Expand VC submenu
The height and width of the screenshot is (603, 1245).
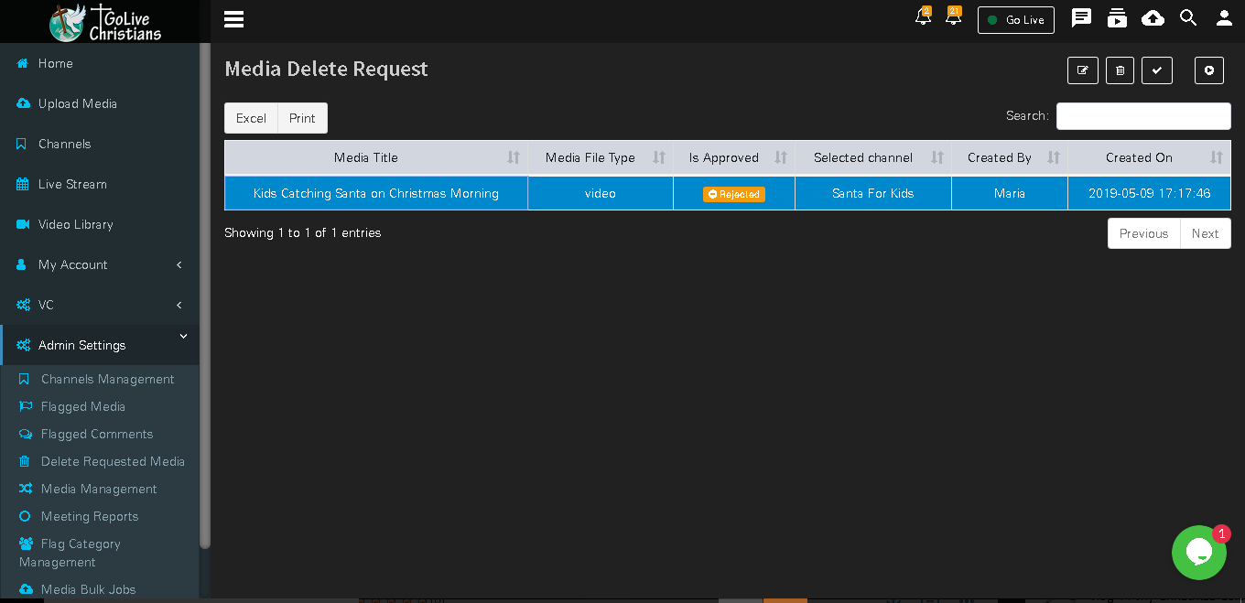(x=99, y=305)
